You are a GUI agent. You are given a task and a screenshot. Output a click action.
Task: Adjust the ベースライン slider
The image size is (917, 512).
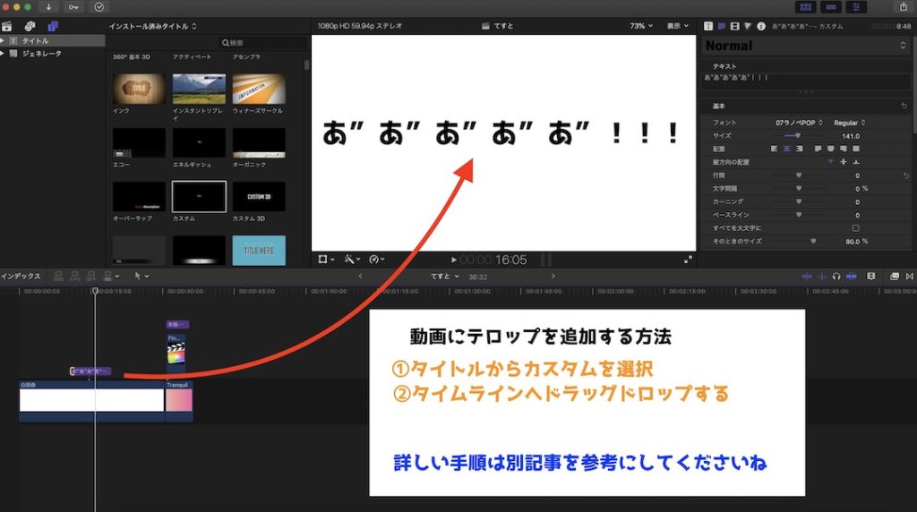798,215
